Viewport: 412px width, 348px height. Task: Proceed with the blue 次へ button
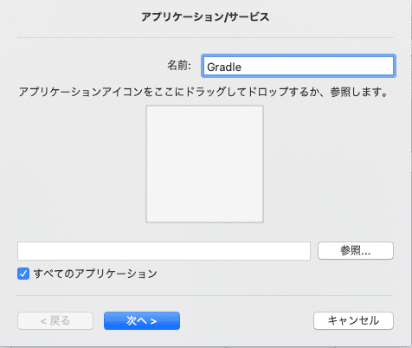pyautogui.click(x=142, y=320)
